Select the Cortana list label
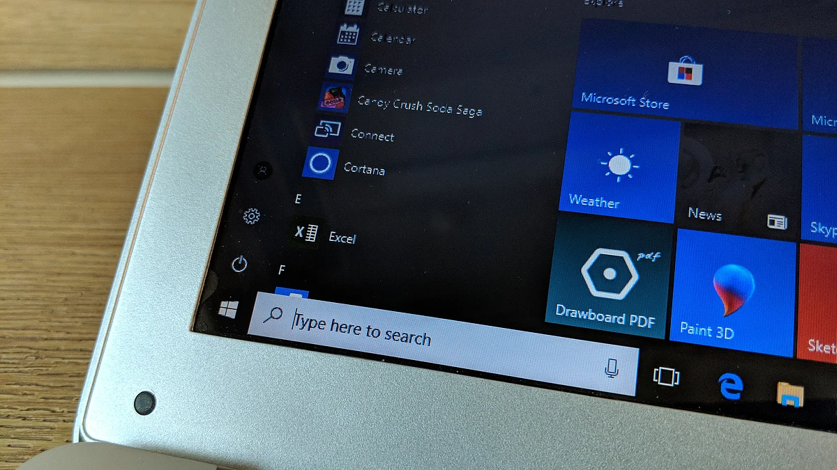The image size is (837, 470). click(364, 168)
